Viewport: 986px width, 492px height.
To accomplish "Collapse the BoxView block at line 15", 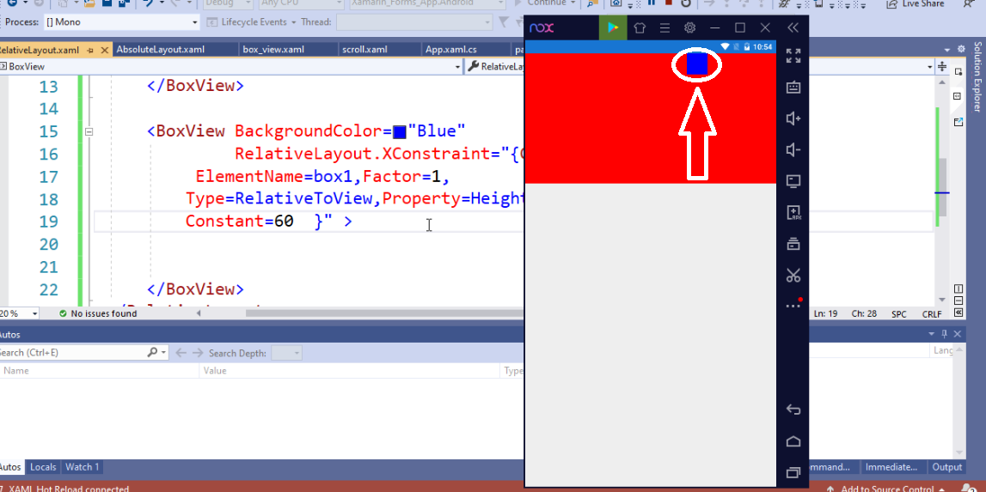I will (89, 131).
